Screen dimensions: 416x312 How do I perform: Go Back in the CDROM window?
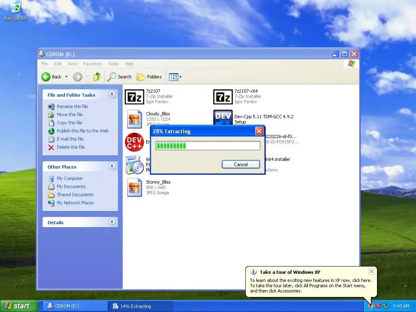point(52,77)
